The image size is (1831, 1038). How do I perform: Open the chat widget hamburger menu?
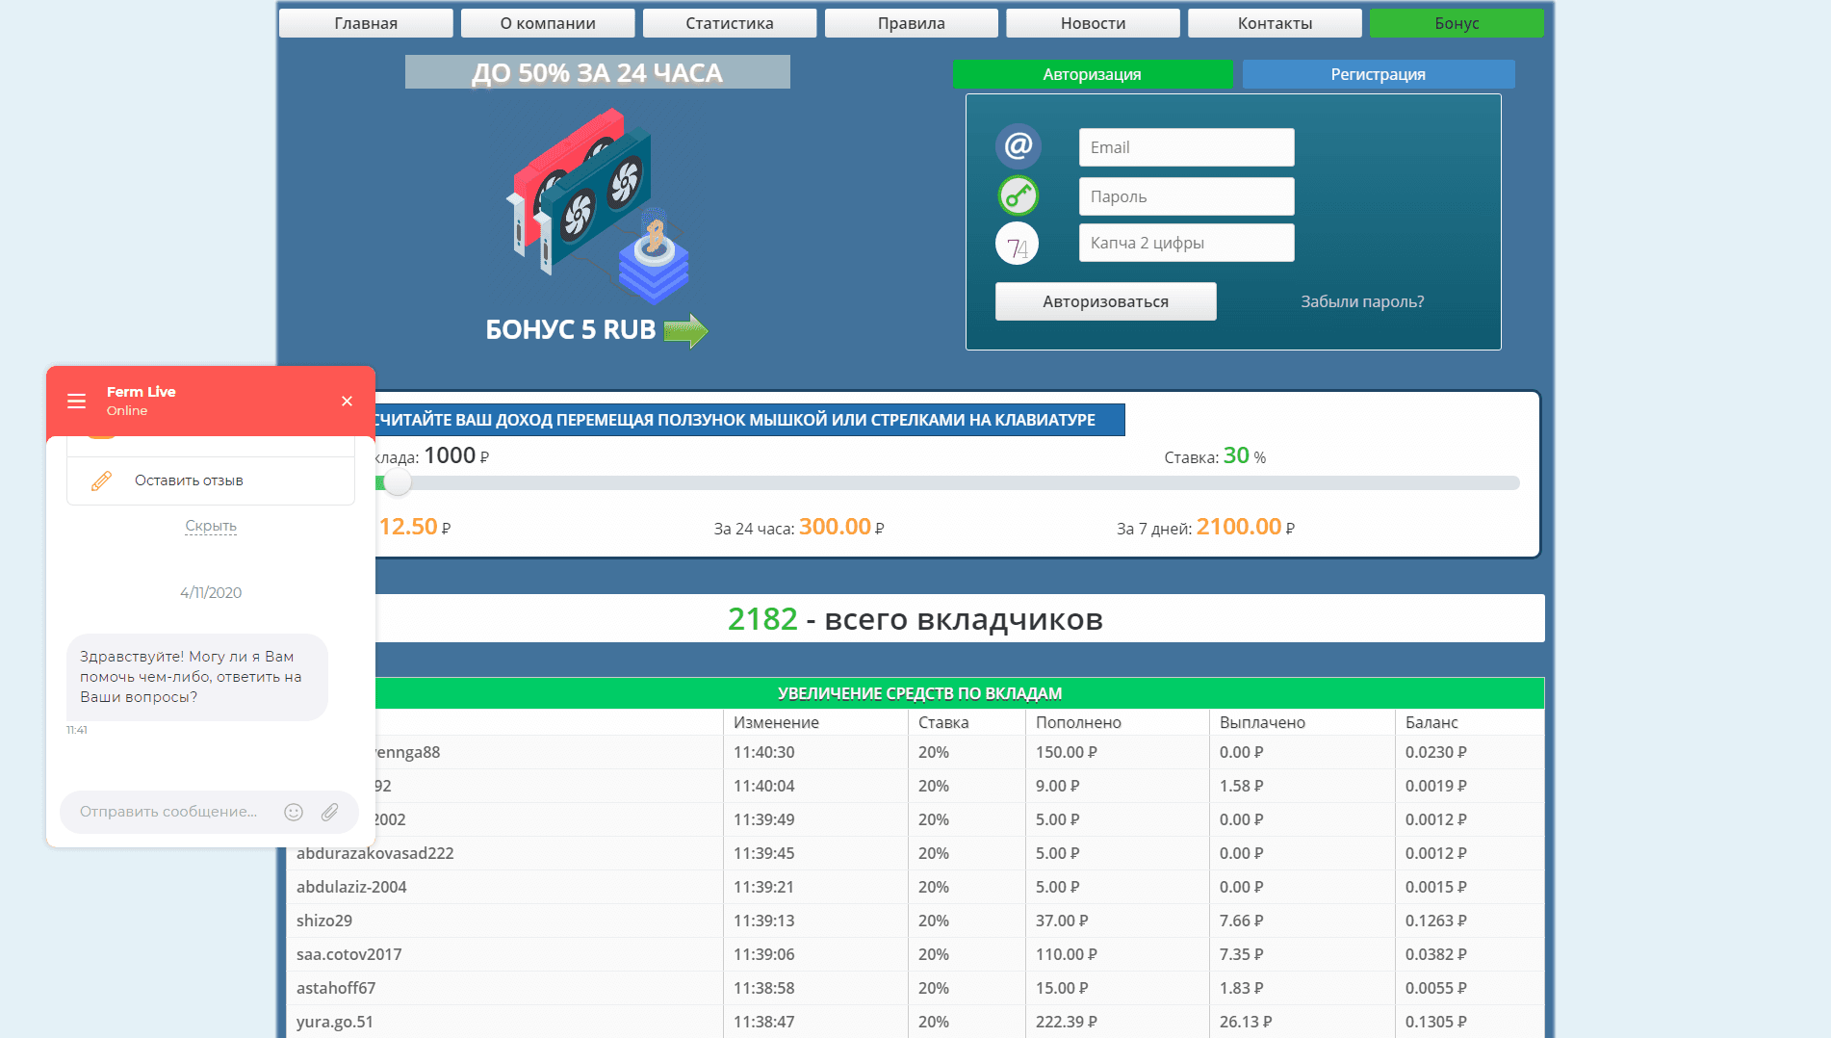click(x=76, y=401)
